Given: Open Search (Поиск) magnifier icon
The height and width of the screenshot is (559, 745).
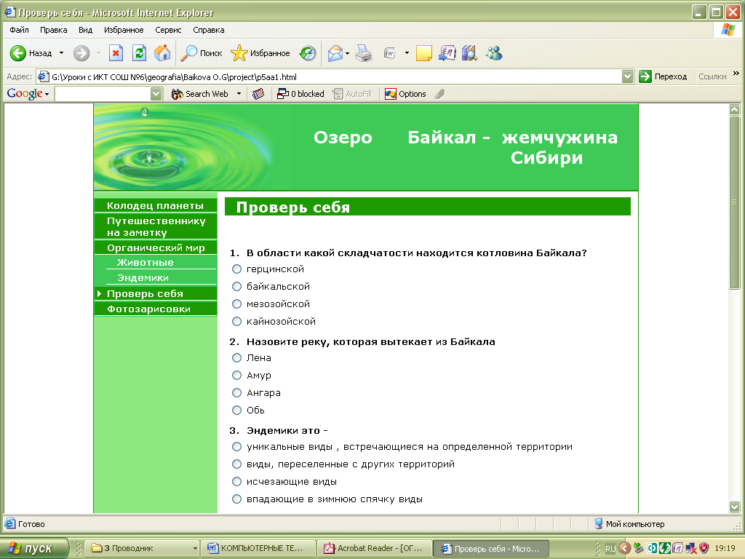Looking at the screenshot, I should tap(188, 53).
